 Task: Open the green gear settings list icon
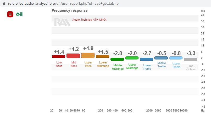[x=19, y=14]
